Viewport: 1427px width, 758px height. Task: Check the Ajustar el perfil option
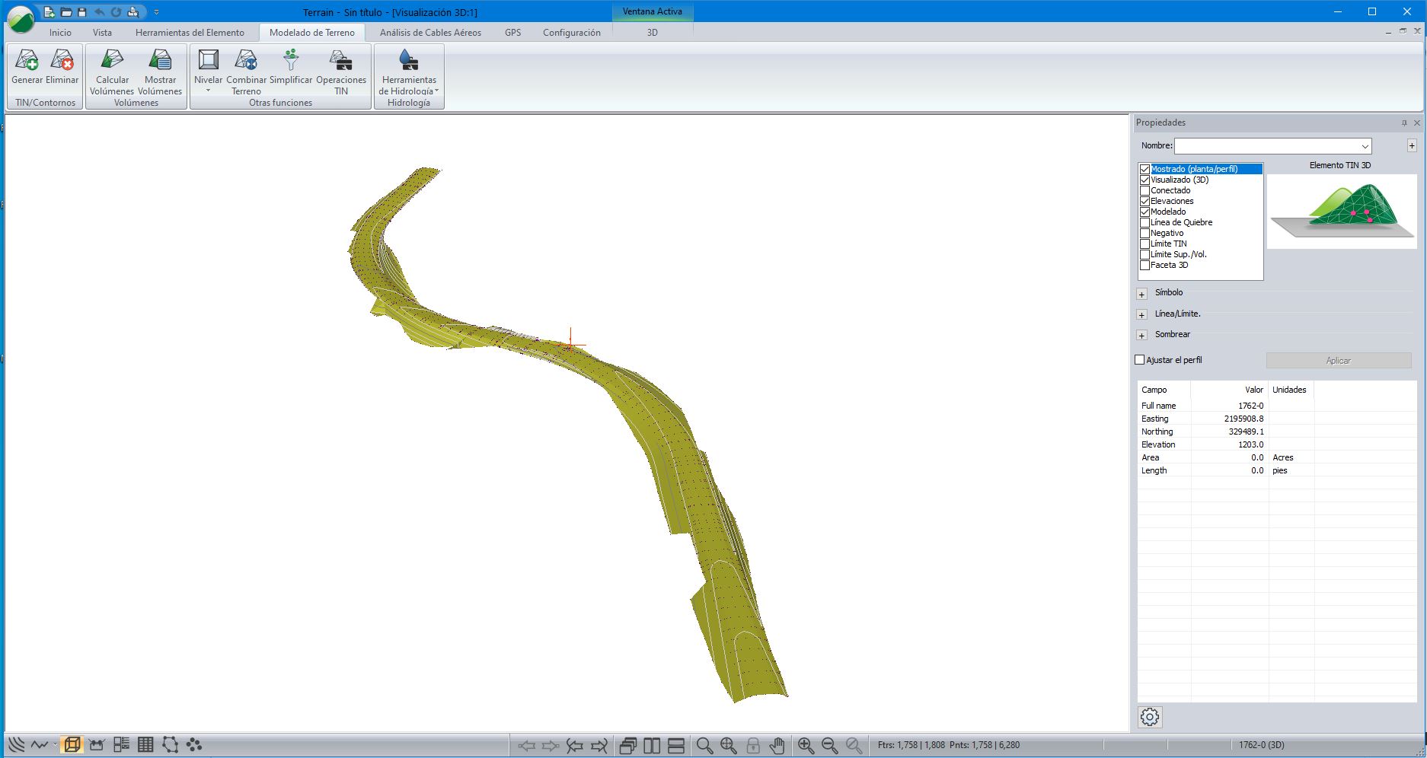click(1140, 360)
